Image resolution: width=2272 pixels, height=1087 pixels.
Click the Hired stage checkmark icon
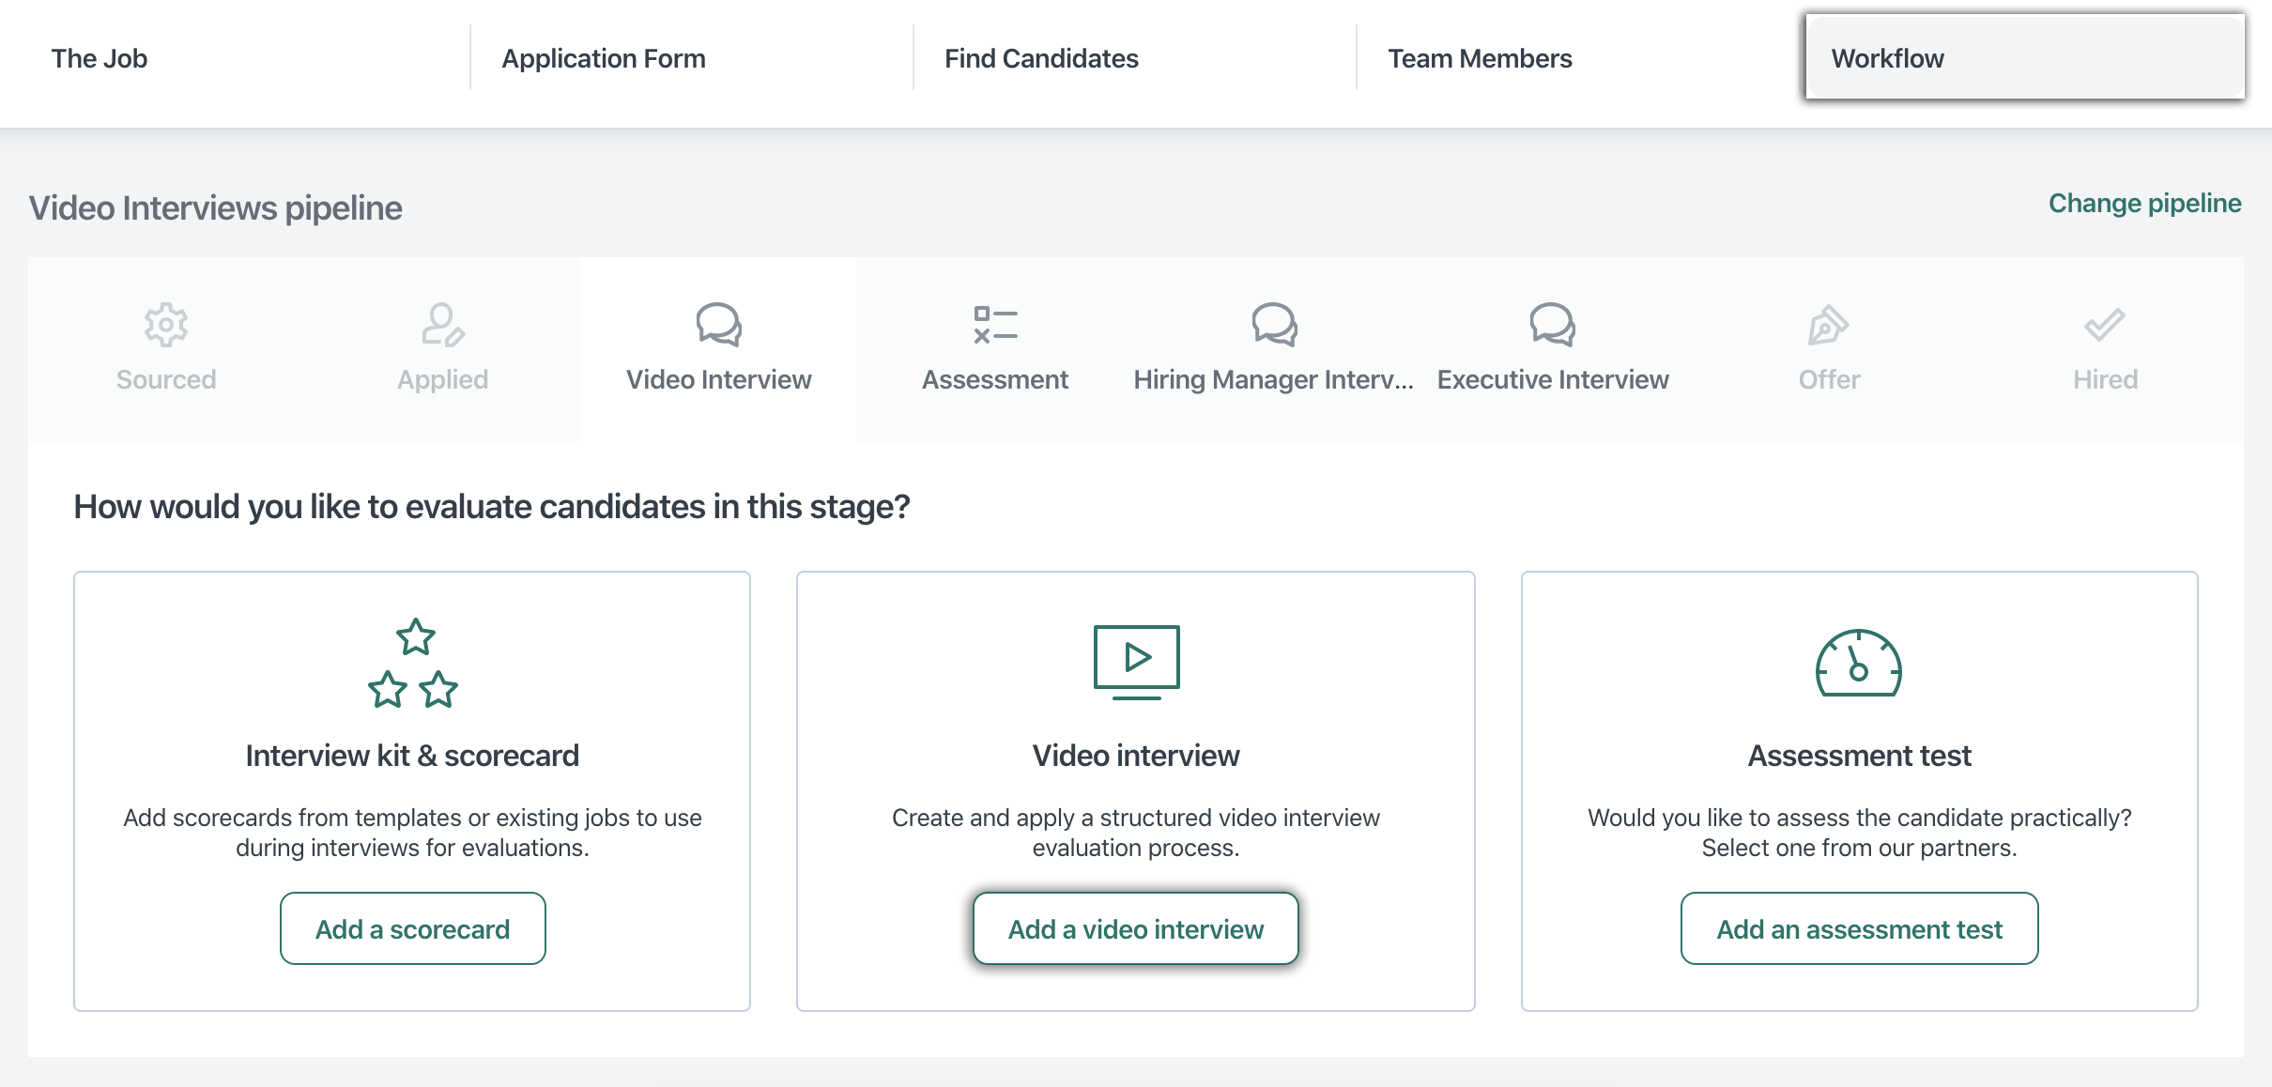tap(2105, 325)
